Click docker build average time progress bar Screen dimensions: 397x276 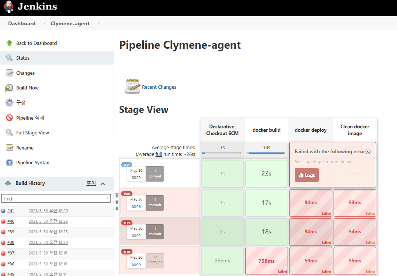(x=266, y=153)
